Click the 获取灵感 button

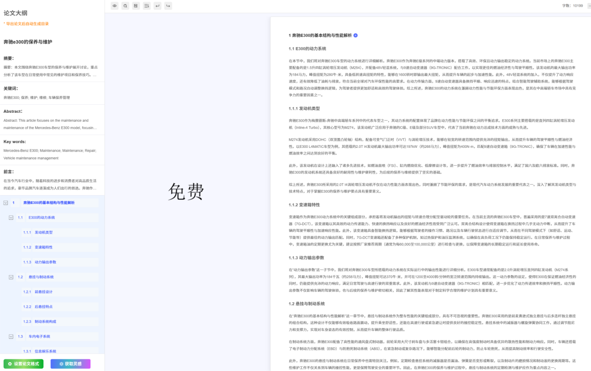(70, 364)
